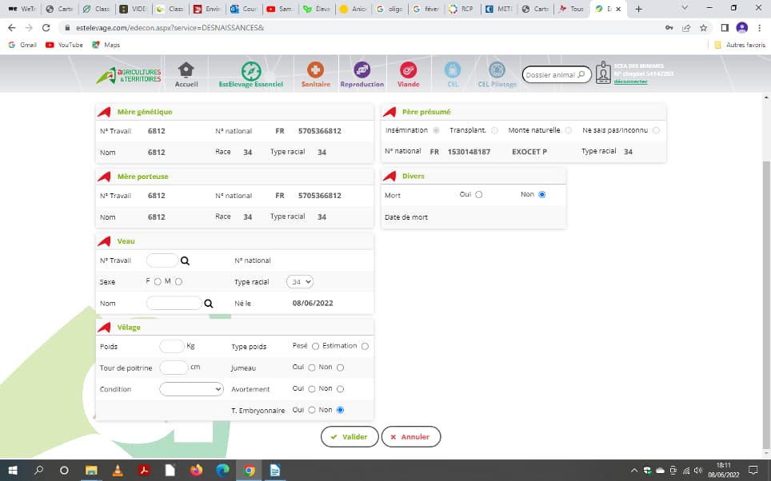Open the Accueil home icon

click(186, 71)
